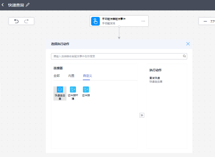
Task: Select the 手动触发器触发事件 node title
Action: 114,19
